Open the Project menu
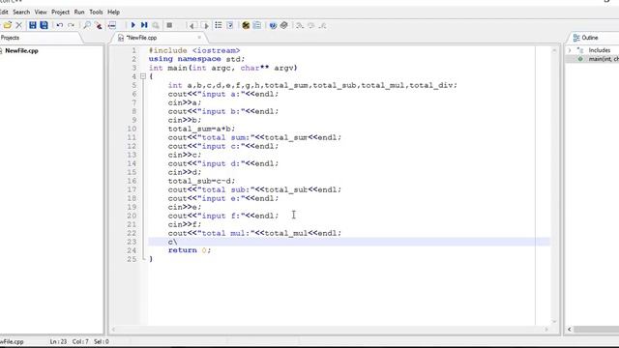This screenshot has height=348, width=619. [x=60, y=12]
